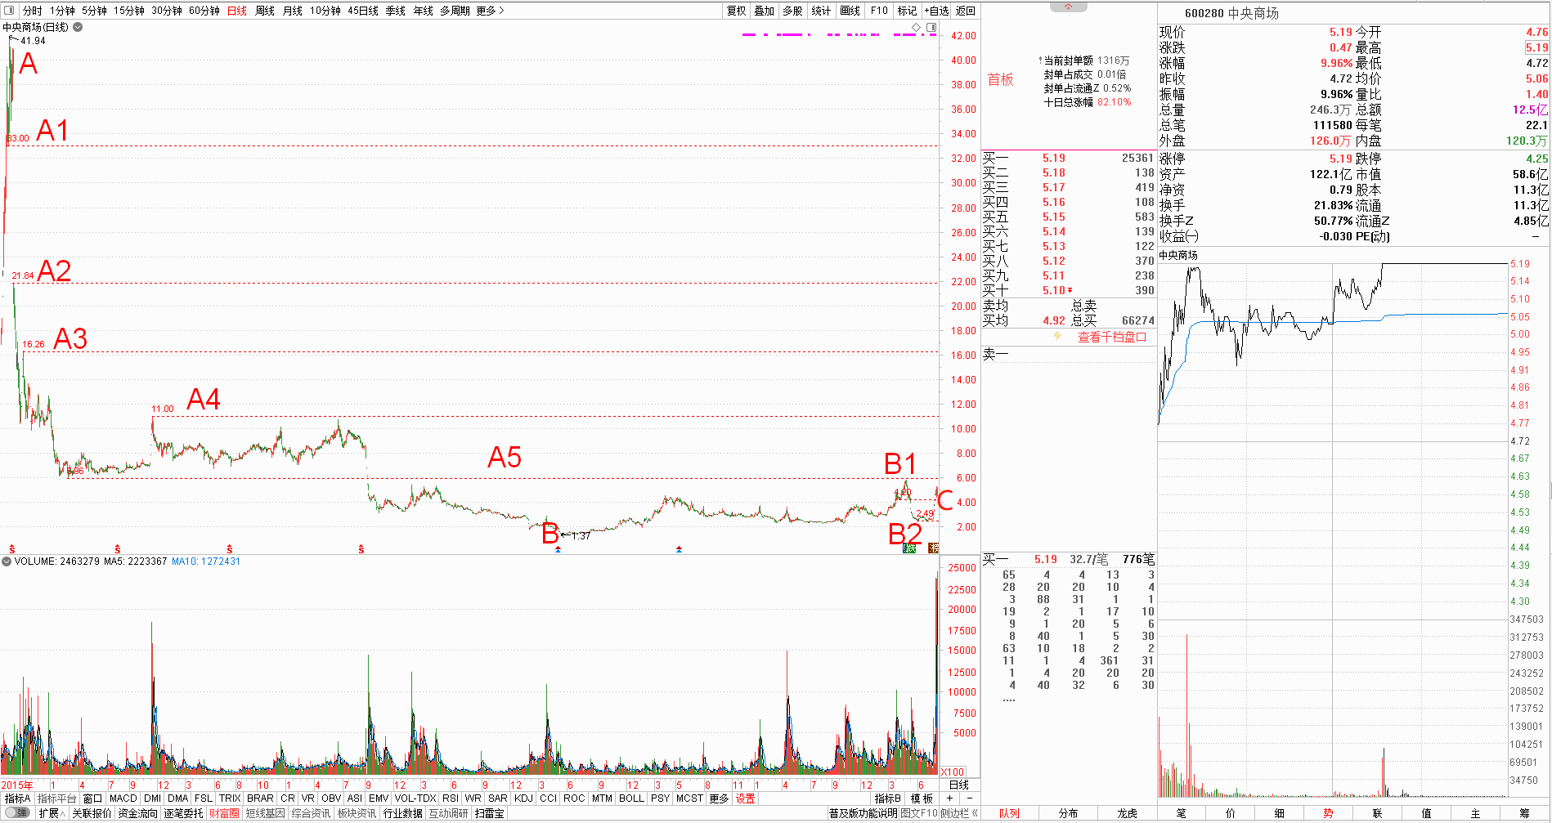Select the 日线 timeframe
Image resolution: width=1552 pixels, height=823 pixels.
(x=237, y=11)
